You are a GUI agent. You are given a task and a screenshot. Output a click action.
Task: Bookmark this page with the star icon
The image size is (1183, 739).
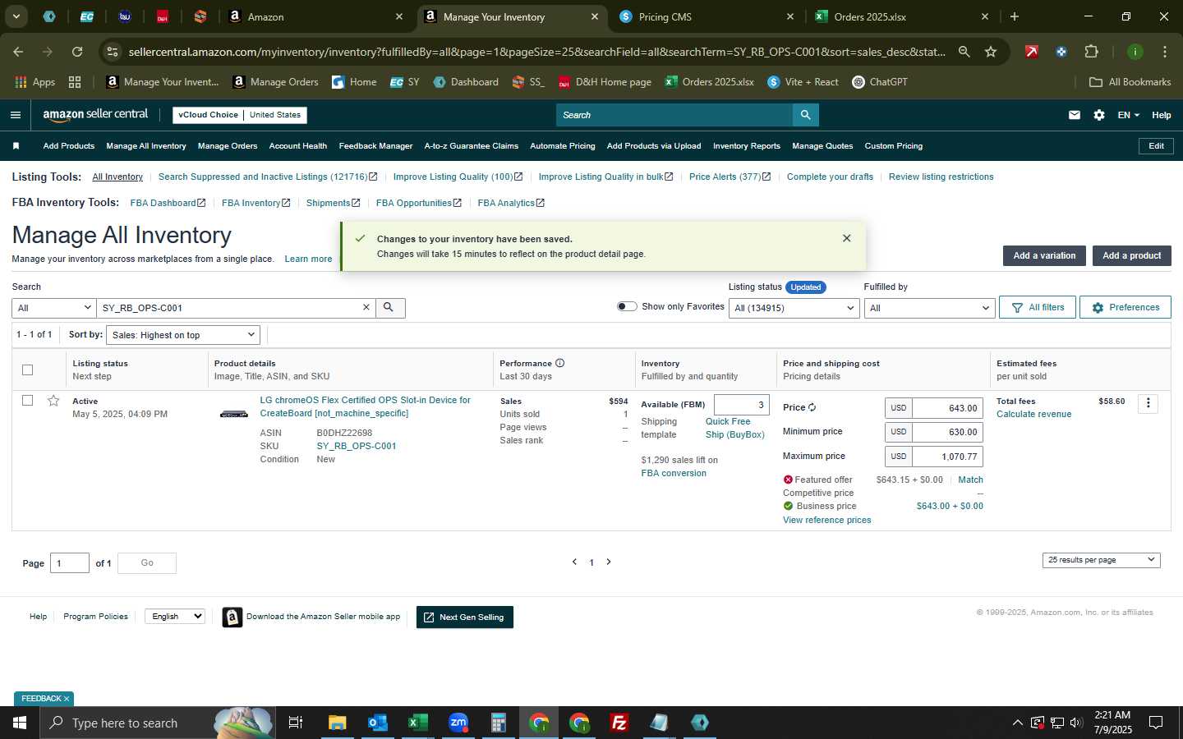pos(991,52)
